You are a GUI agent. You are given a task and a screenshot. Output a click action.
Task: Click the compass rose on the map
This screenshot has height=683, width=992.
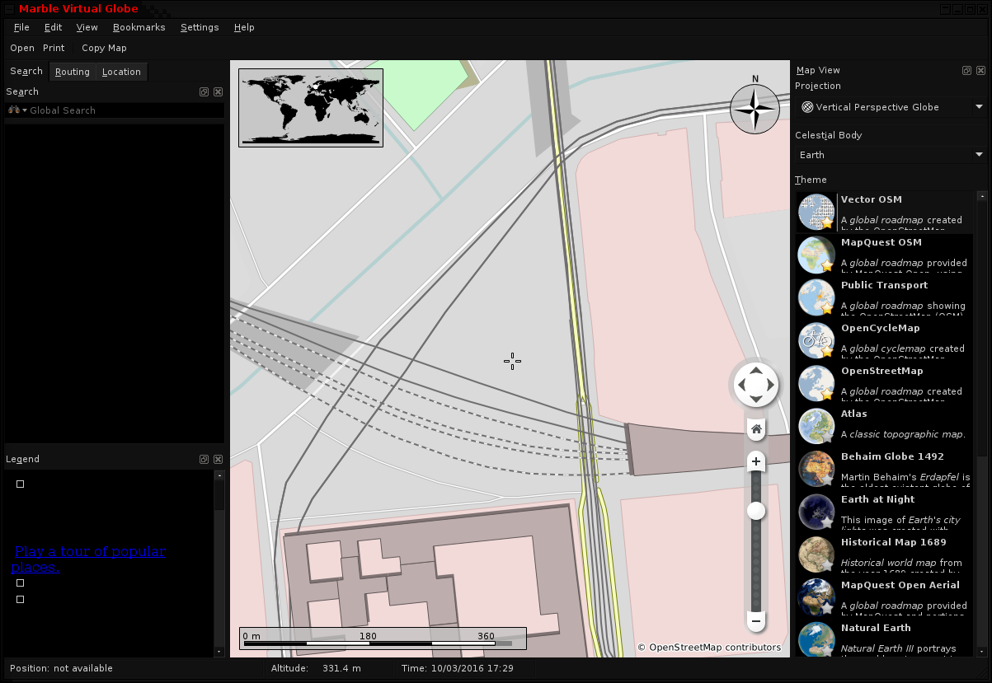(x=755, y=109)
